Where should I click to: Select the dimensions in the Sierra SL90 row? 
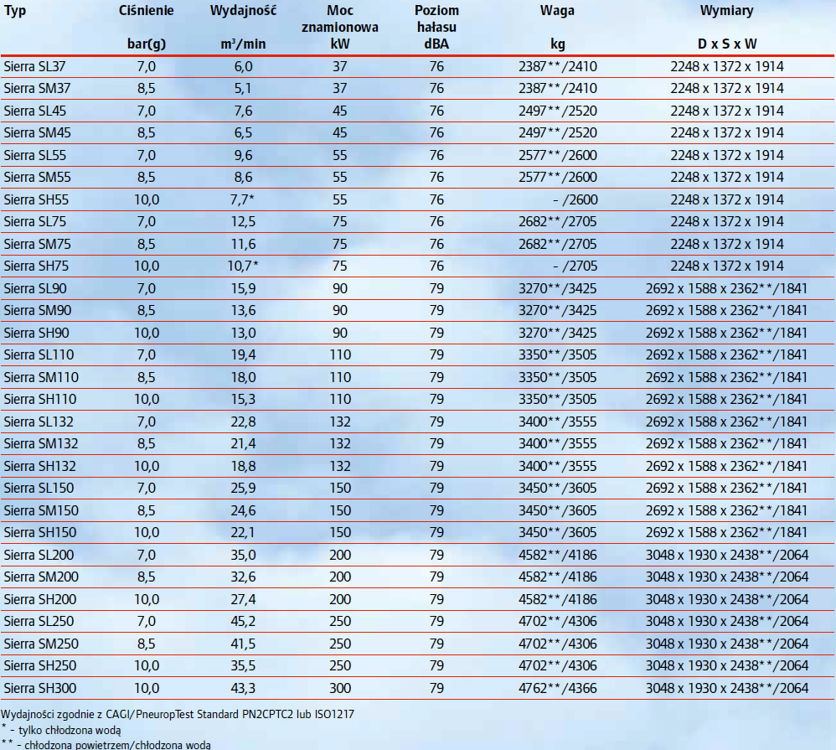(727, 288)
